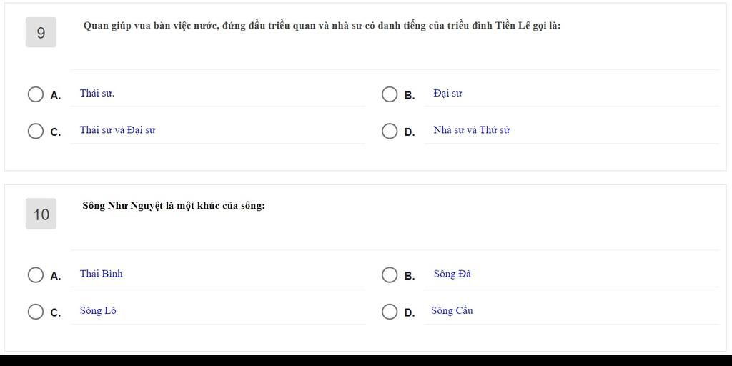
Task: Choose the answer 'Thái sư và Đại sư'
Action: click(118, 130)
